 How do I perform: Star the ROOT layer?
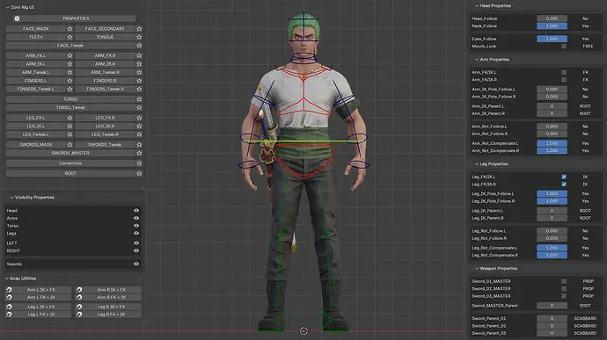pyautogui.click(x=139, y=173)
